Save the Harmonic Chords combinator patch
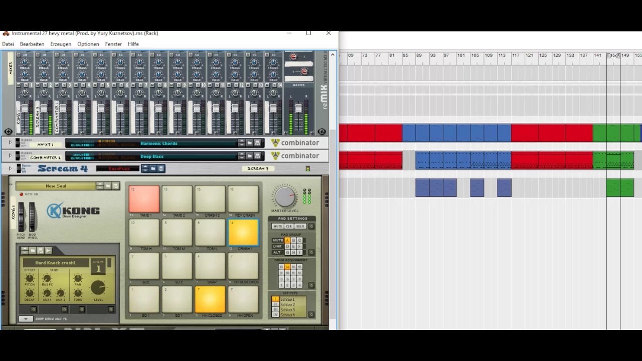 click(x=257, y=143)
